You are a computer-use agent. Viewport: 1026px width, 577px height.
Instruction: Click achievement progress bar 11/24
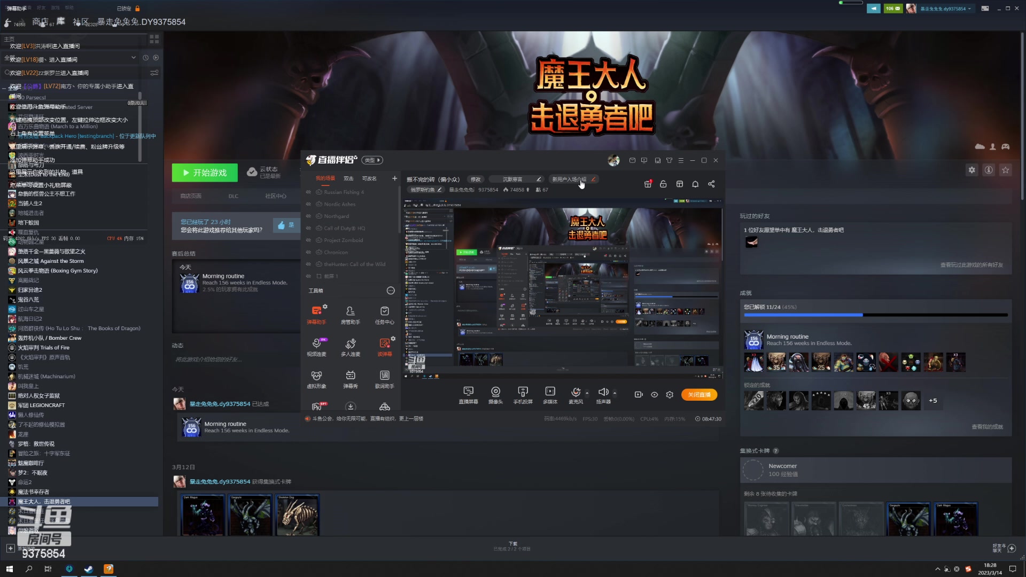click(876, 315)
